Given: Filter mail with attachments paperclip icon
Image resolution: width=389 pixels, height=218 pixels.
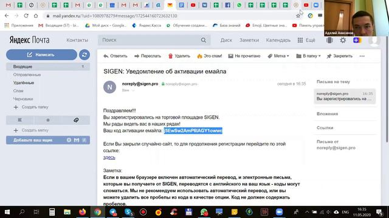Looking at the screenshot, I should point(76,120).
